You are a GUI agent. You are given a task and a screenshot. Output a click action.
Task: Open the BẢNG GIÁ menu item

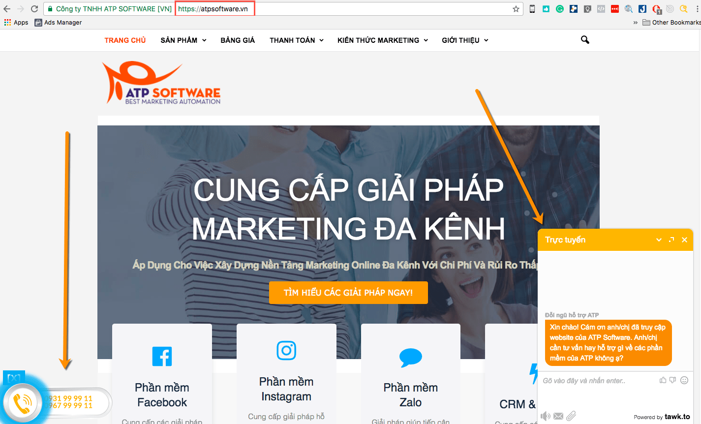[x=238, y=40]
